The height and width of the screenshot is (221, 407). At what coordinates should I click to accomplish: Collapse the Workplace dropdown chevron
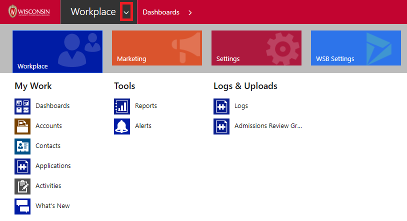coord(127,12)
